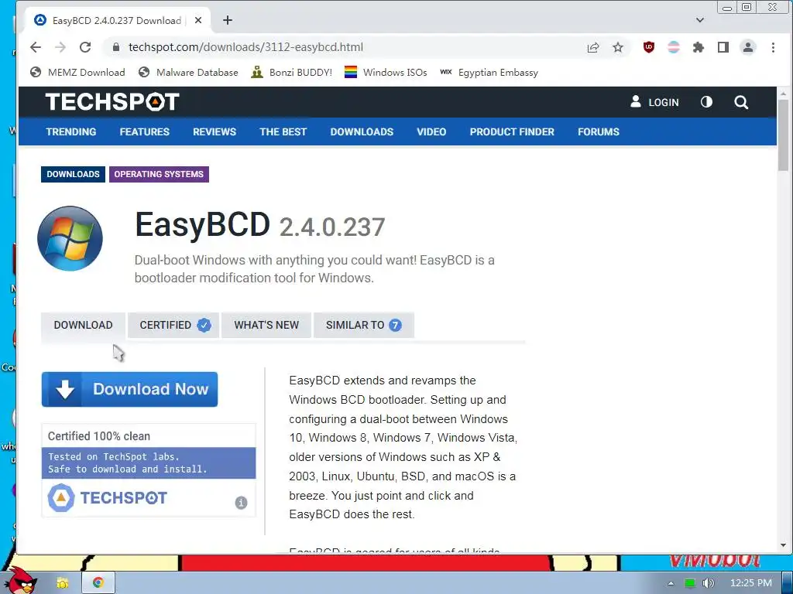Open the TRENDING nav menu
This screenshot has width=793, height=594.
tap(70, 131)
